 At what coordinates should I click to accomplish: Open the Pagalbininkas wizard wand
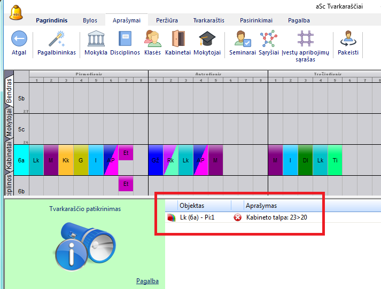[57, 40]
